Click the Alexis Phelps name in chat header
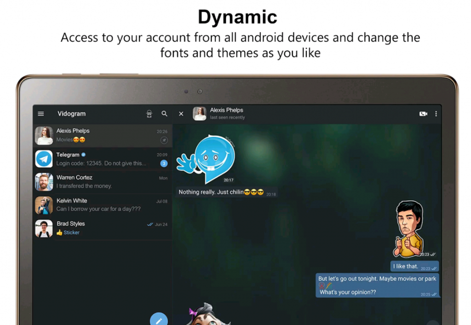Image resolution: width=471 pixels, height=325 pixels. point(226,110)
